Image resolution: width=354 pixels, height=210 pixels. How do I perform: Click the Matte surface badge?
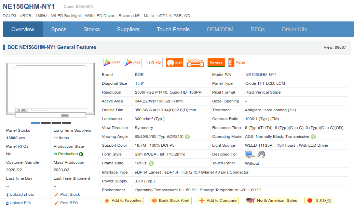pyautogui.click(x=237, y=63)
